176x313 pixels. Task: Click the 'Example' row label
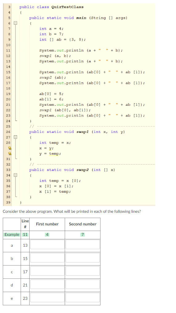(x=12, y=235)
